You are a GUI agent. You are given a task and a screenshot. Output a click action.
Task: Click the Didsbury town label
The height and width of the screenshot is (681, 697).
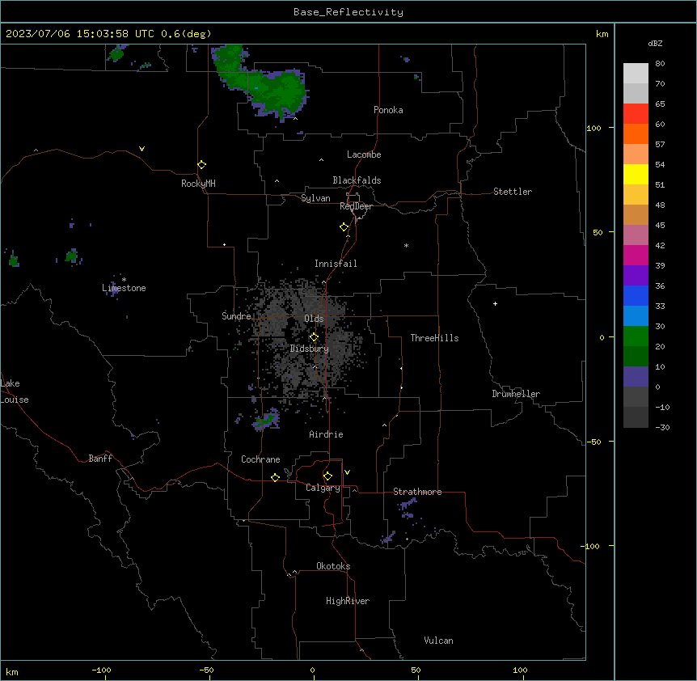(x=309, y=349)
